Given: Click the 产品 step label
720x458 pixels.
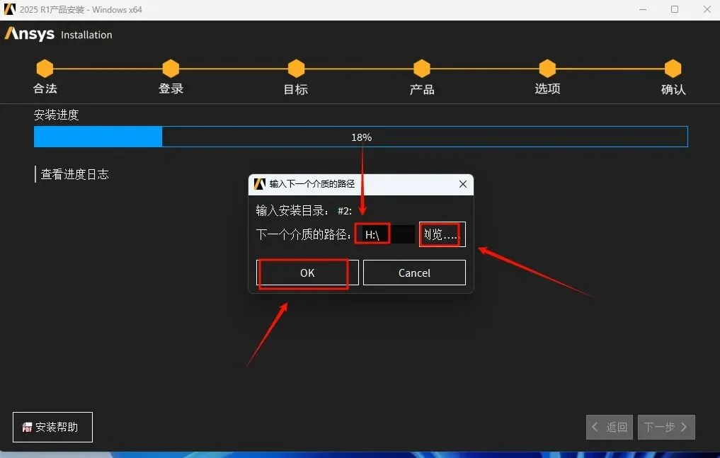Looking at the screenshot, I should click(x=422, y=89).
